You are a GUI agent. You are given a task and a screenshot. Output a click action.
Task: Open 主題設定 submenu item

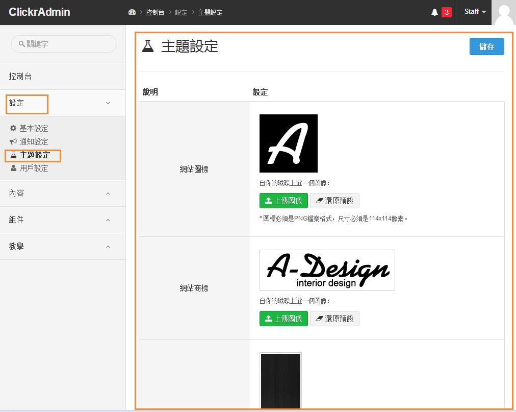tap(35, 155)
